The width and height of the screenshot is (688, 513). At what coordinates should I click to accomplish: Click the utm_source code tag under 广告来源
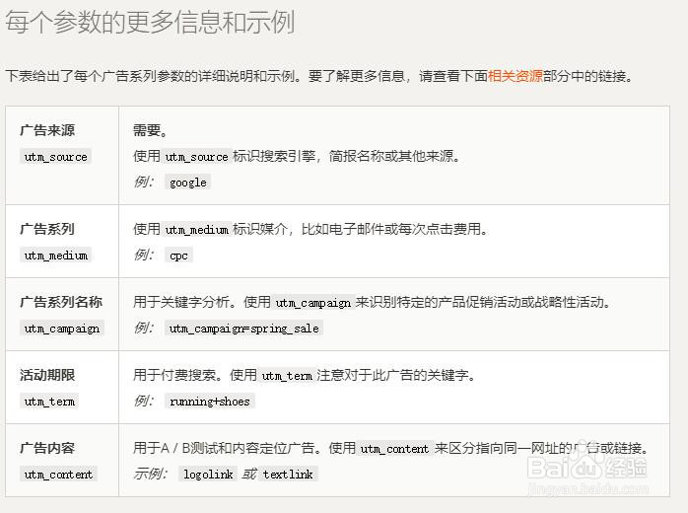pos(55,156)
